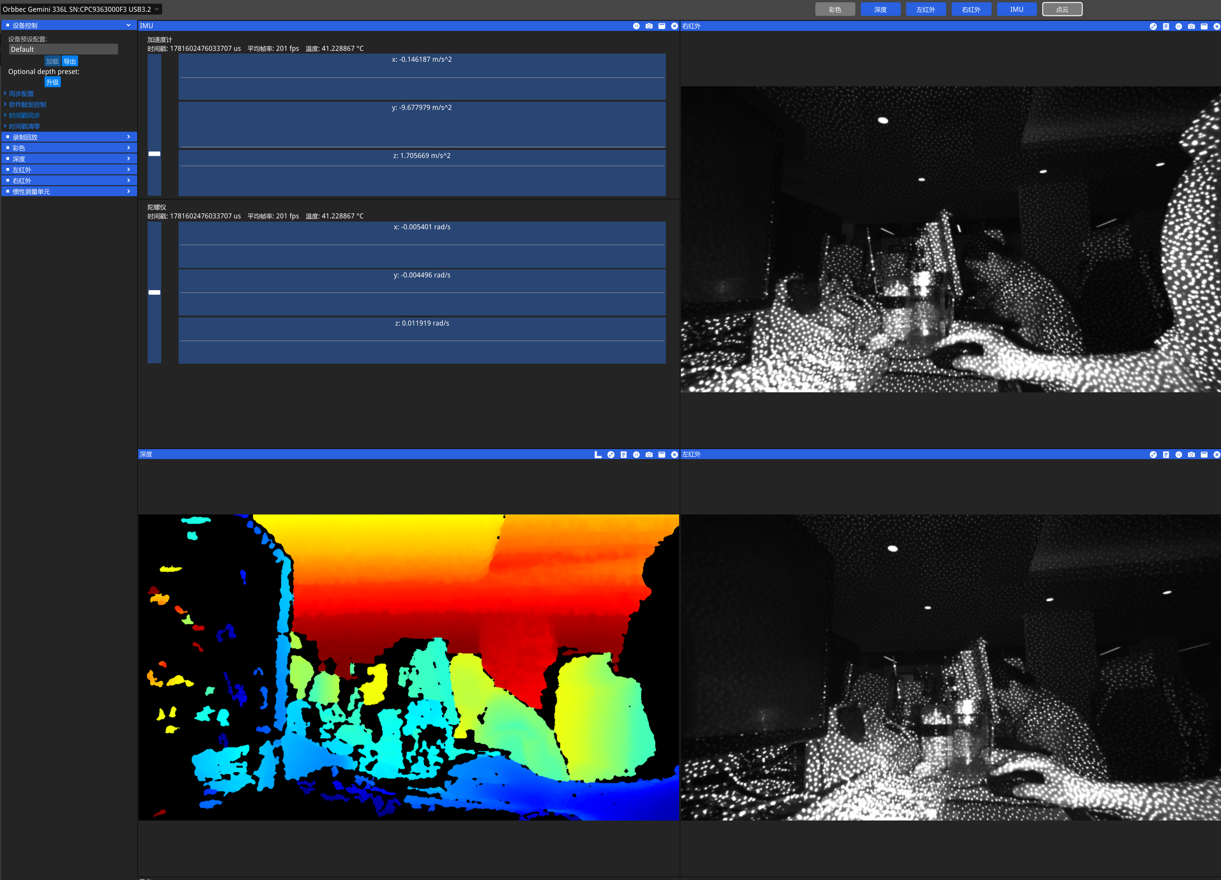Expand the 右红外 sidebar section

(x=69, y=181)
